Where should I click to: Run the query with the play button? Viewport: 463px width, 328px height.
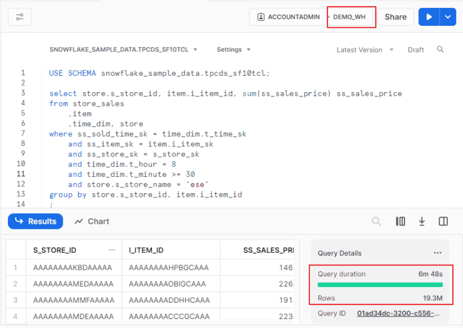point(429,17)
